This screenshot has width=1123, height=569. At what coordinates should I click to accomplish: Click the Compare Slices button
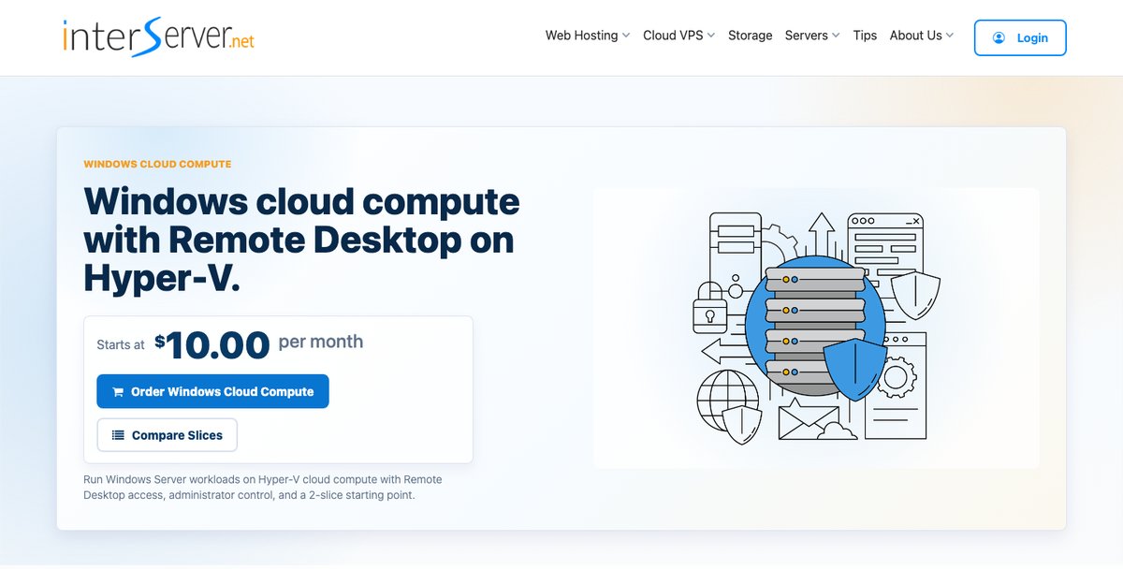pos(167,435)
